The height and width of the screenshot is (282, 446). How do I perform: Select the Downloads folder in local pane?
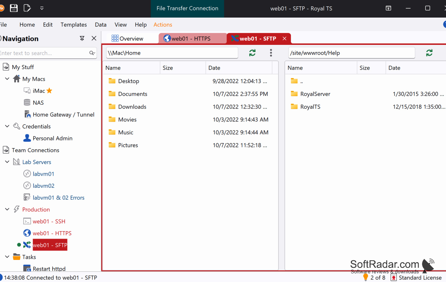coord(132,107)
